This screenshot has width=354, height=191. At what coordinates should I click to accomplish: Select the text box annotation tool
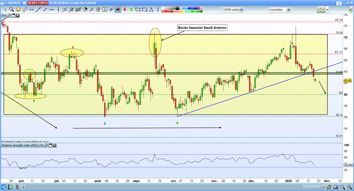(105, 10)
